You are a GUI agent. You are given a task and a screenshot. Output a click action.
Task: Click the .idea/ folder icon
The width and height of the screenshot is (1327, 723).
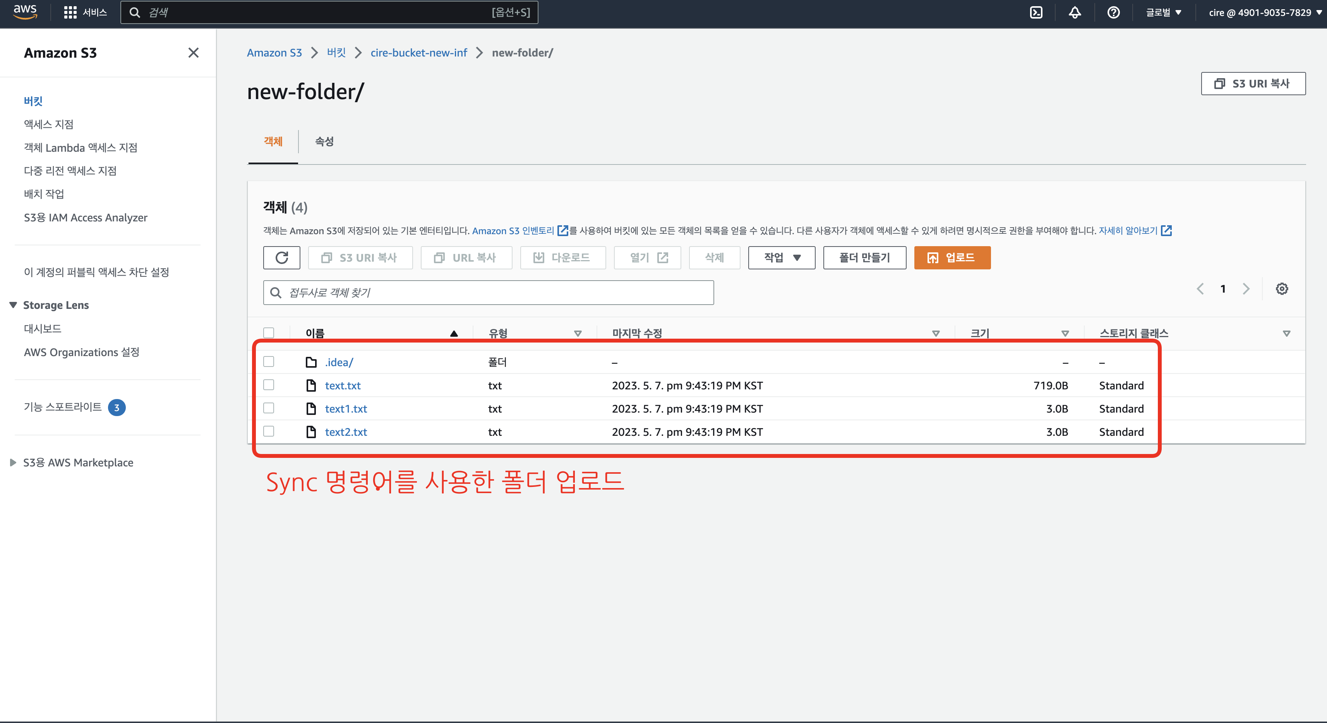311,362
